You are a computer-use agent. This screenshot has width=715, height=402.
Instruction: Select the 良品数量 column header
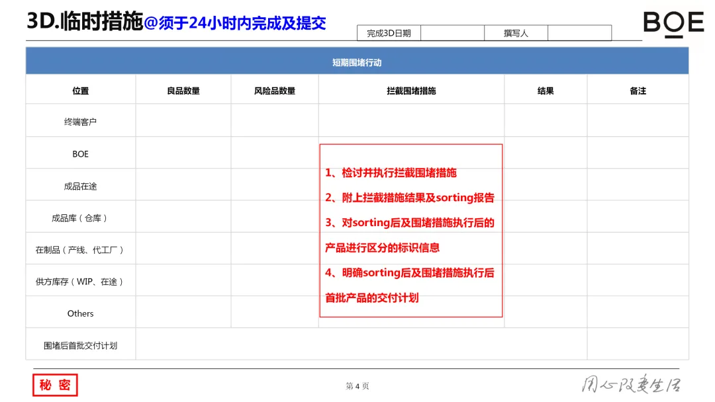pyautogui.click(x=183, y=91)
